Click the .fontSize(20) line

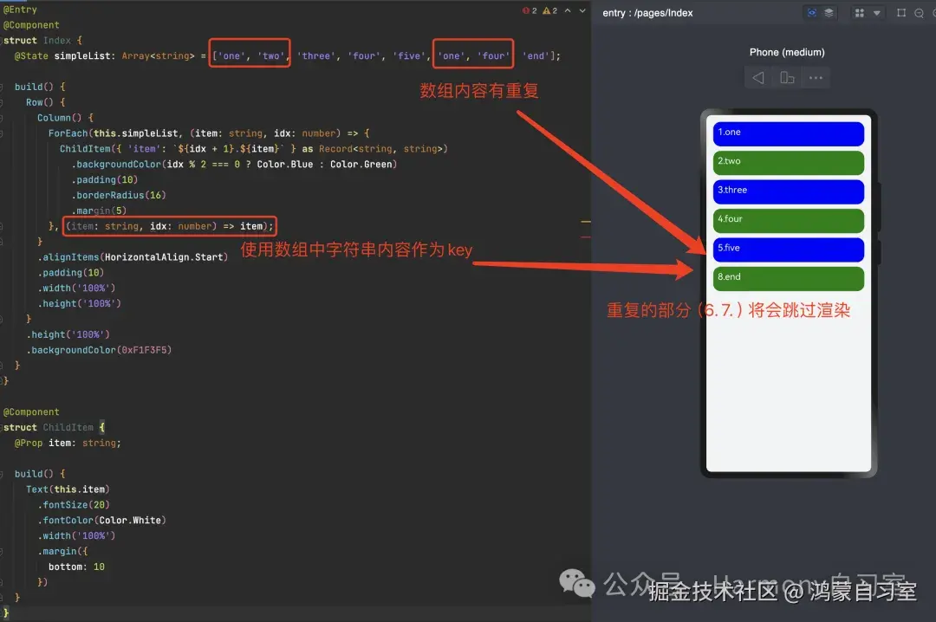(x=74, y=505)
